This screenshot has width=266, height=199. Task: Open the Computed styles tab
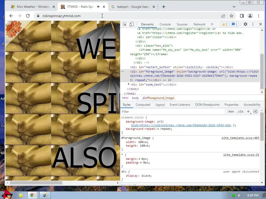(143, 105)
